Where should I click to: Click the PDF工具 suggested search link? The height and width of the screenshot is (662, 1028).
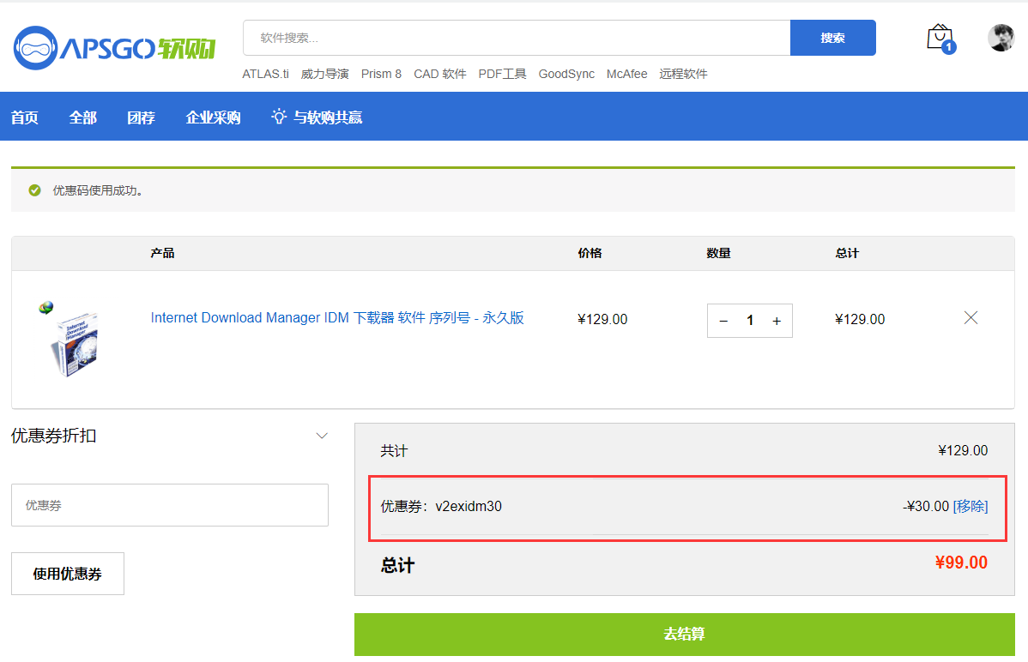click(x=502, y=74)
